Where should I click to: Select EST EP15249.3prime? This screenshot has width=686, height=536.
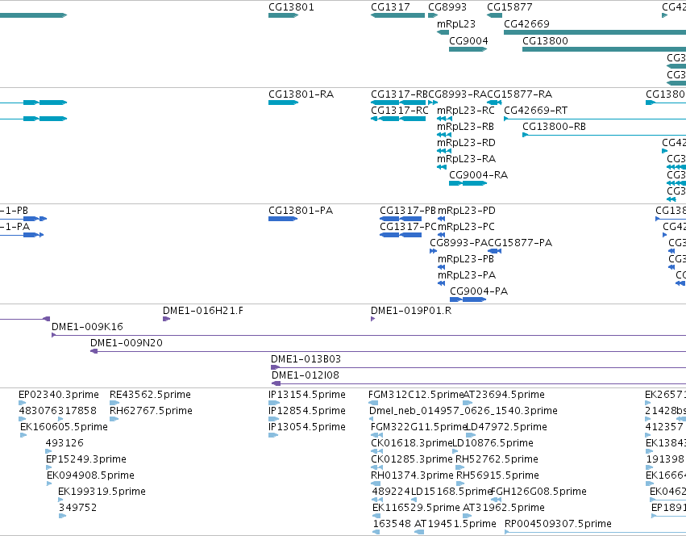(x=48, y=467)
